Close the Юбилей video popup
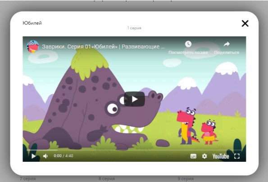The image size is (268, 182). (245, 23)
